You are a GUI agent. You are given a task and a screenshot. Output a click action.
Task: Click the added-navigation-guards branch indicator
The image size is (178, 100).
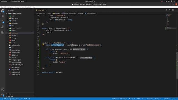pyautogui.click(x=10, y=99)
